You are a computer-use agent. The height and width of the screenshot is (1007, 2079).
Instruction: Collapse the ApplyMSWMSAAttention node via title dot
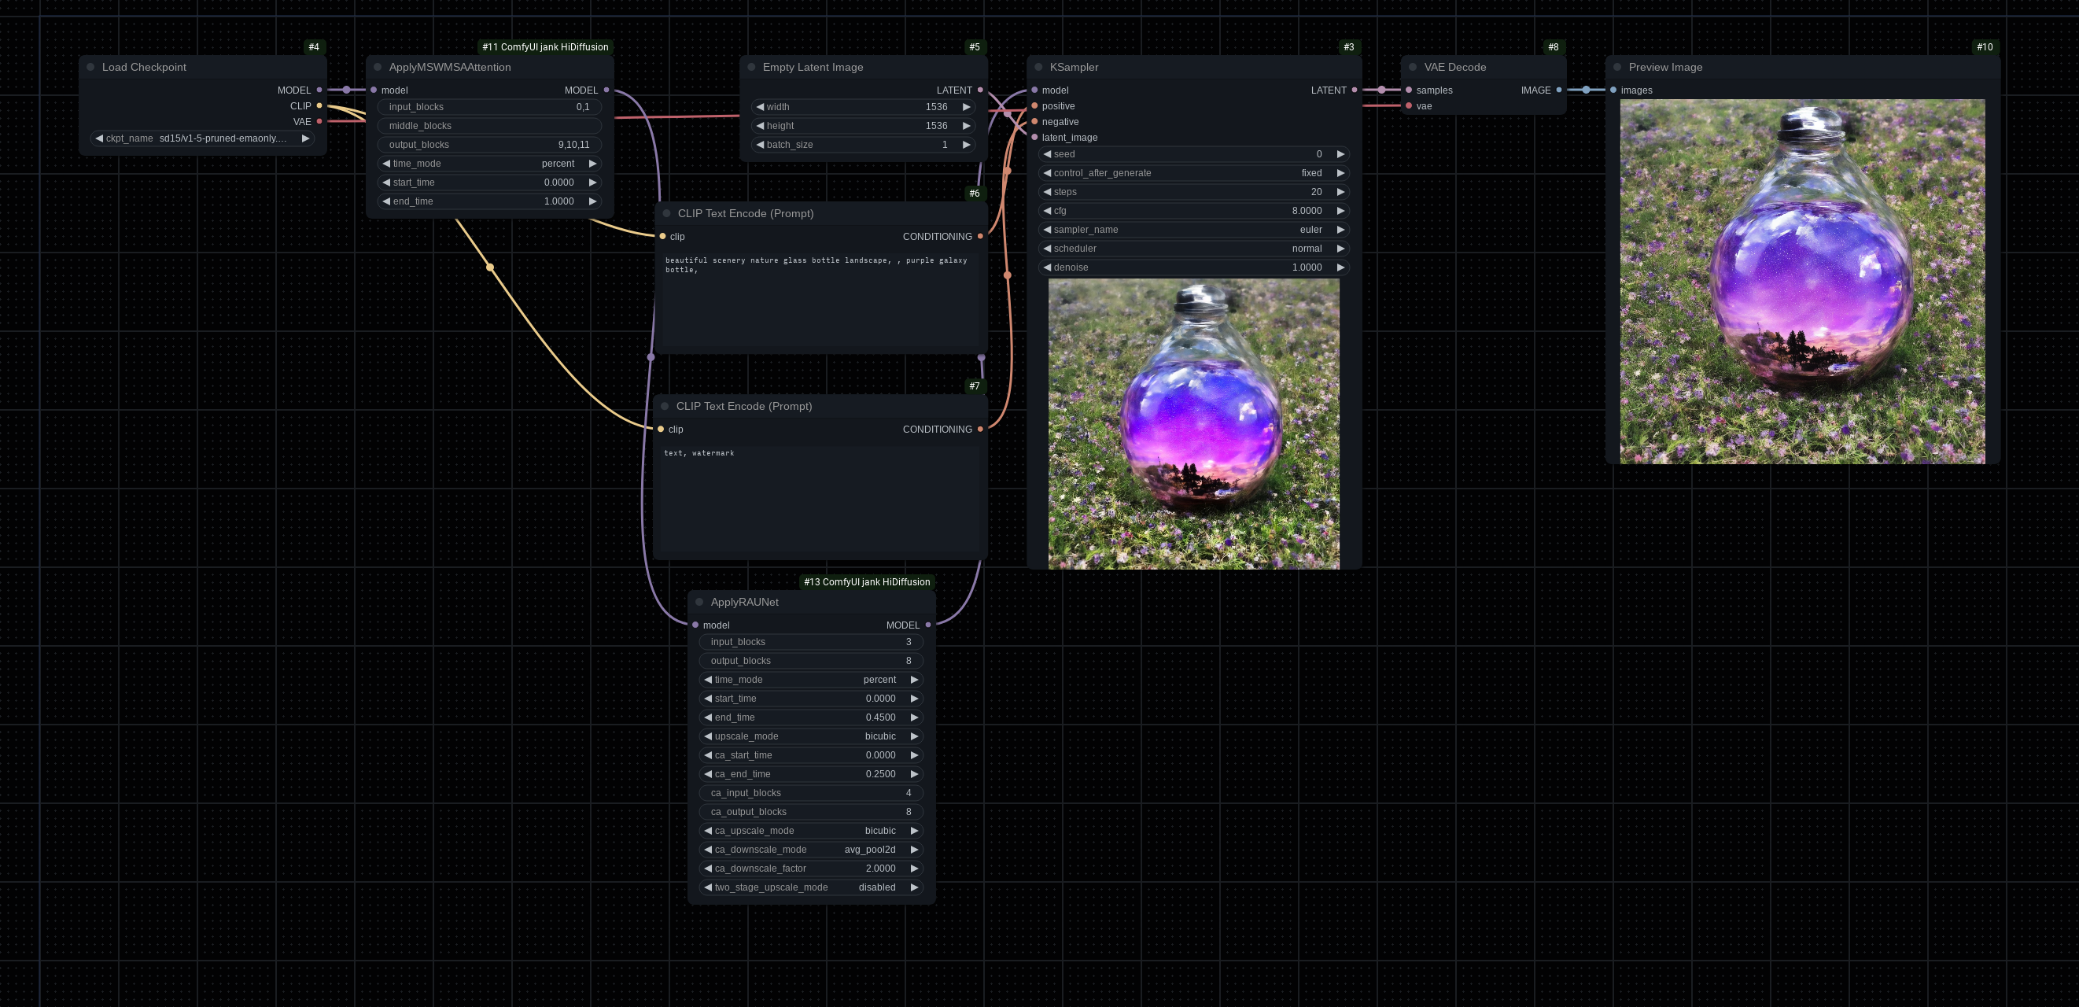click(x=378, y=67)
